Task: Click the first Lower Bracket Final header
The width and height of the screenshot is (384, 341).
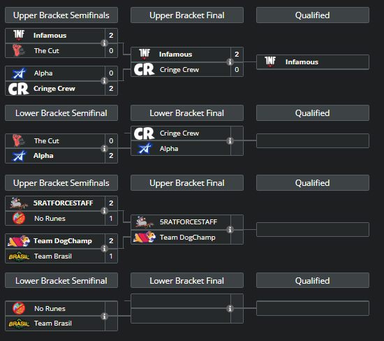Action: [x=187, y=113]
